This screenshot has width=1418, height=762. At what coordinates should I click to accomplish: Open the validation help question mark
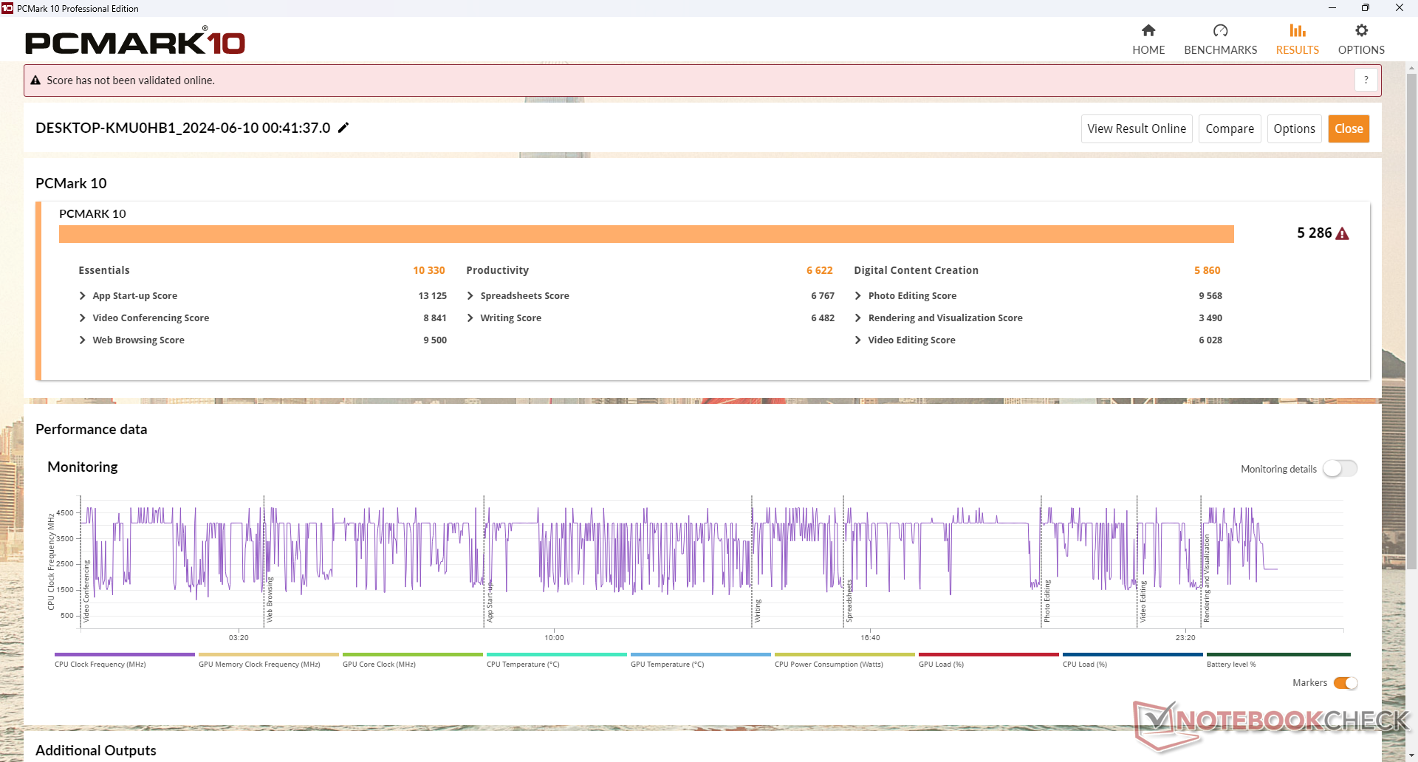pyautogui.click(x=1366, y=80)
